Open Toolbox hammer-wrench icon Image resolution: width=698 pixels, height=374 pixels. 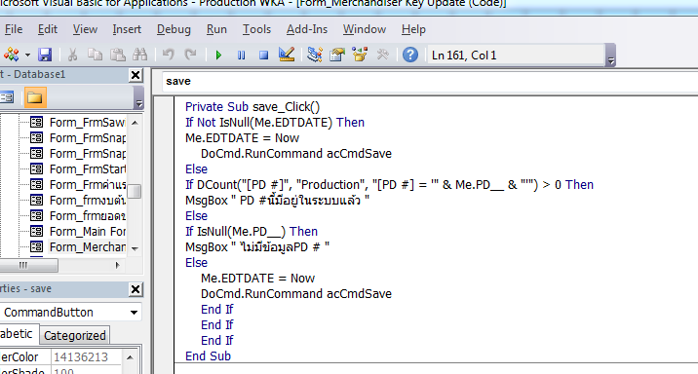pyautogui.click(x=382, y=56)
